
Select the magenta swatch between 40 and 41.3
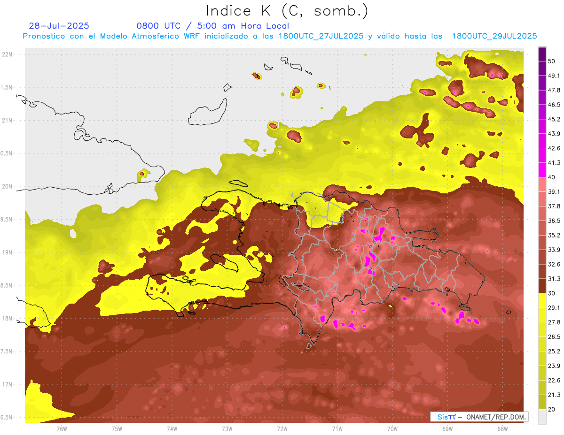point(542,169)
